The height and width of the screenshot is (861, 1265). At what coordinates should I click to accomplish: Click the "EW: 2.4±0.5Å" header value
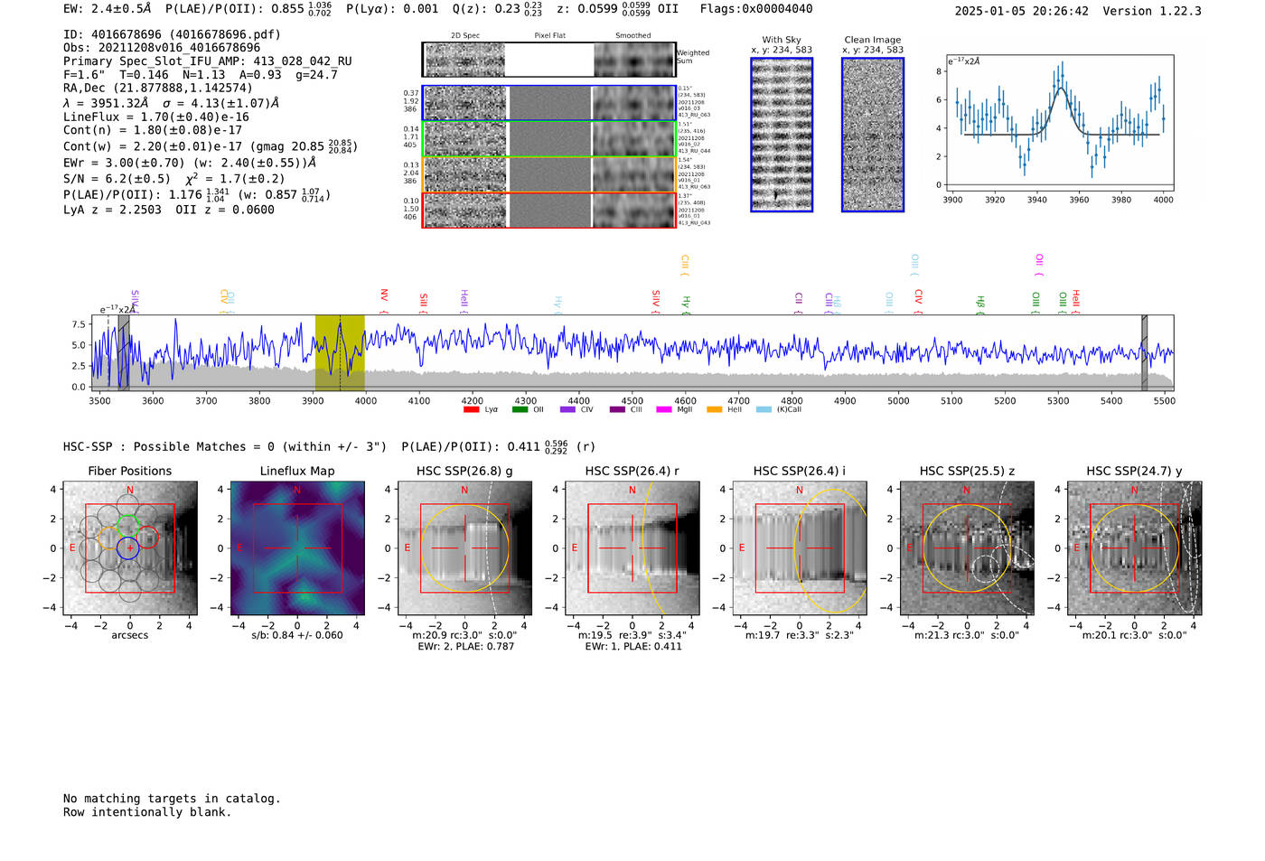tap(108, 9)
